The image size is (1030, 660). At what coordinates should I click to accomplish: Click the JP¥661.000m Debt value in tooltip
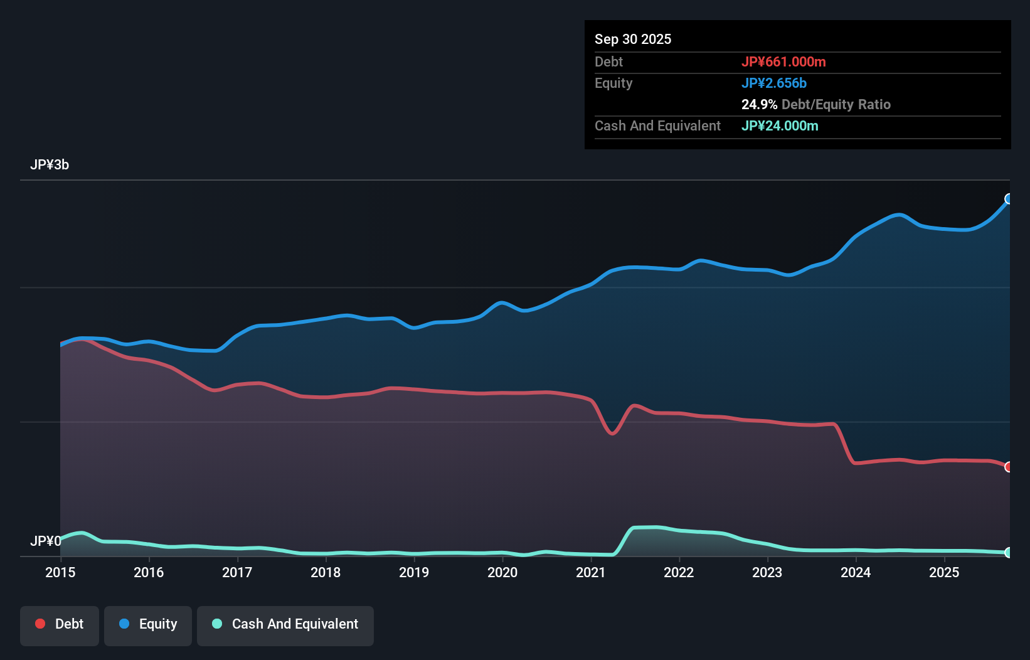(x=784, y=61)
